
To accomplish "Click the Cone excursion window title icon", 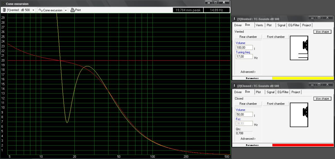I will [3, 4].
